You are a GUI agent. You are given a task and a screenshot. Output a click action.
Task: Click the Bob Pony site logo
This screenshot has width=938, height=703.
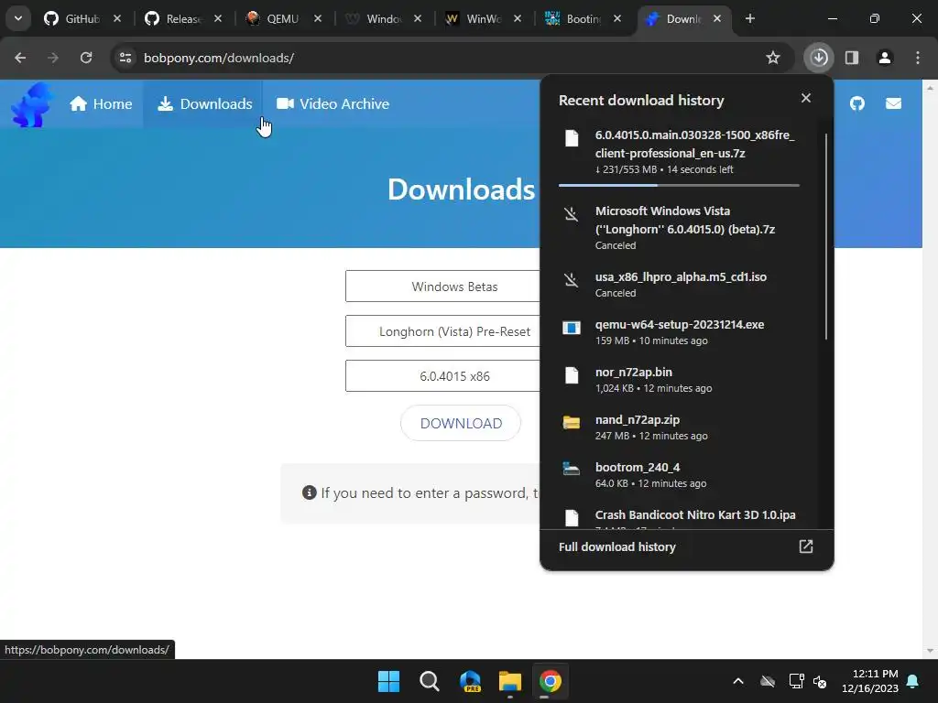click(32, 104)
